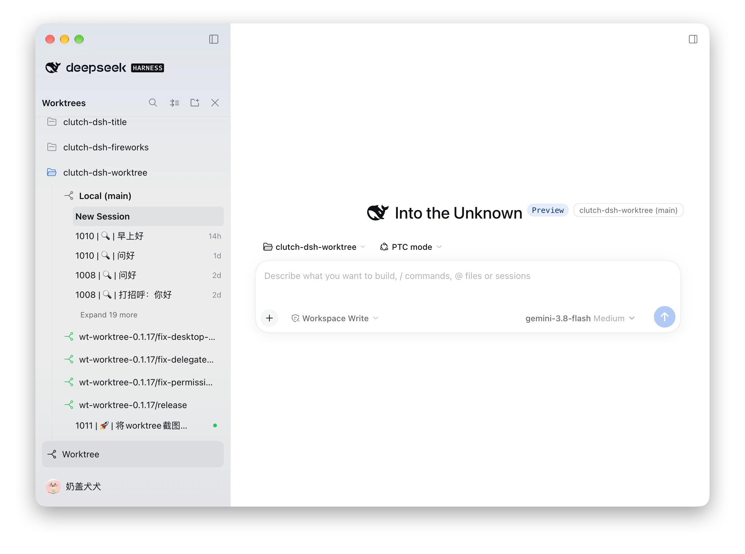Click the clutch-dsh-worktree (main) tag
The height and width of the screenshot is (554, 745).
pyautogui.click(x=628, y=210)
